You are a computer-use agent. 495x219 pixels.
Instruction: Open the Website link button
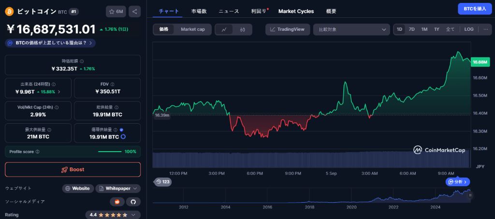point(78,189)
